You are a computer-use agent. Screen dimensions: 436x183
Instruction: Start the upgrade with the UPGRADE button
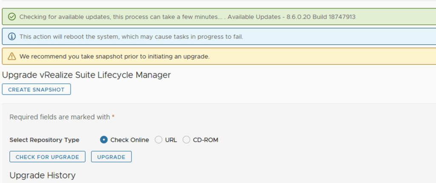[111, 157]
